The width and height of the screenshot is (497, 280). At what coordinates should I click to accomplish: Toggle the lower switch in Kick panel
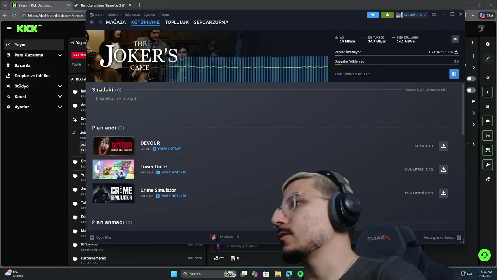click(471, 90)
